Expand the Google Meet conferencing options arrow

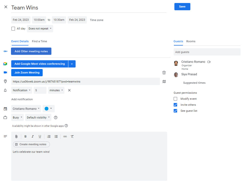(72, 64)
